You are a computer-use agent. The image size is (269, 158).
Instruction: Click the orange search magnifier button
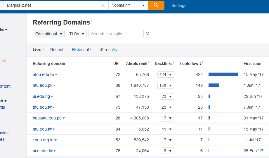click(156, 5)
